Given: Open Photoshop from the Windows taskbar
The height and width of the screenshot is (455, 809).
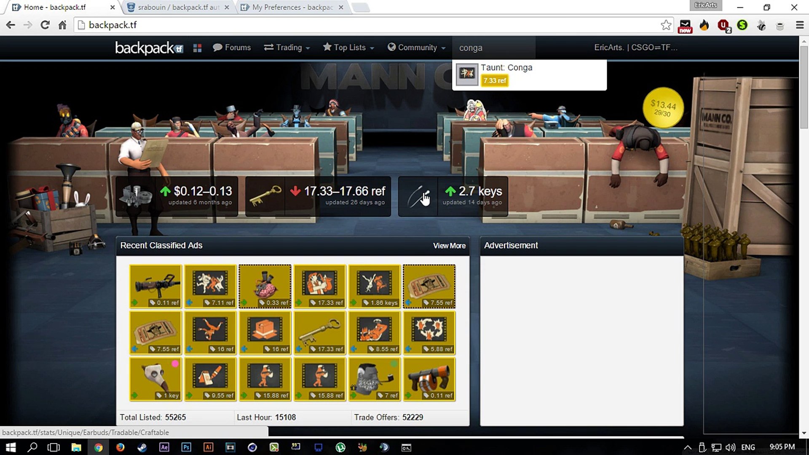Looking at the screenshot, I should (186, 447).
